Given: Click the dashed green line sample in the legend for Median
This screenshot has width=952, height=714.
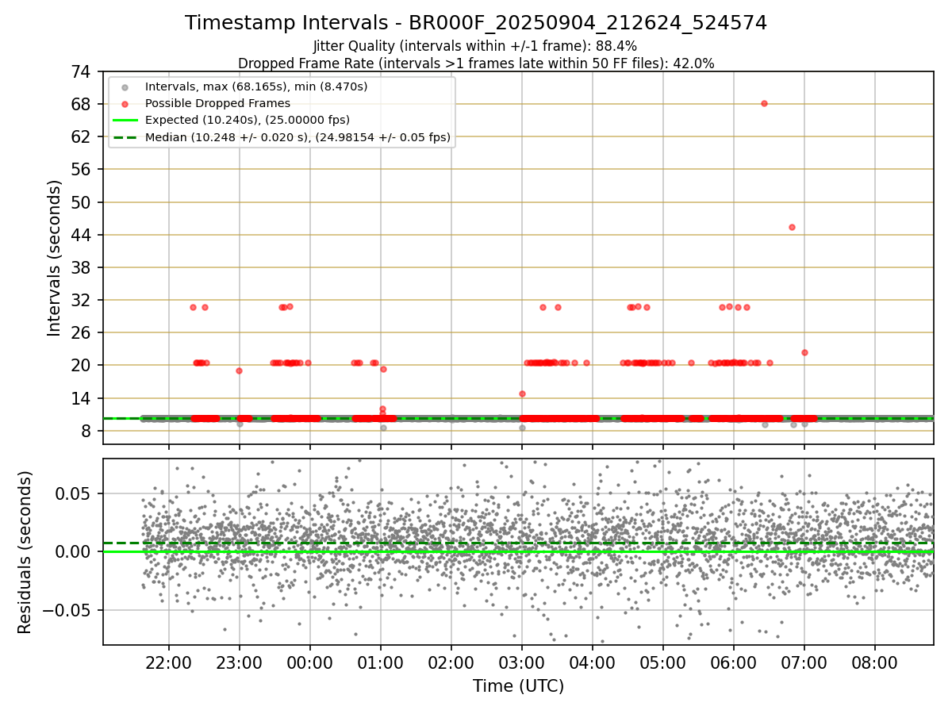Looking at the screenshot, I should point(125,137).
